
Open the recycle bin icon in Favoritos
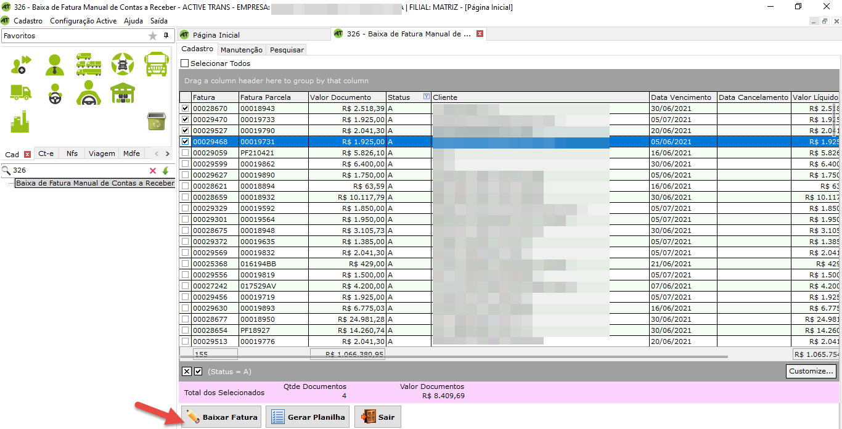155,121
